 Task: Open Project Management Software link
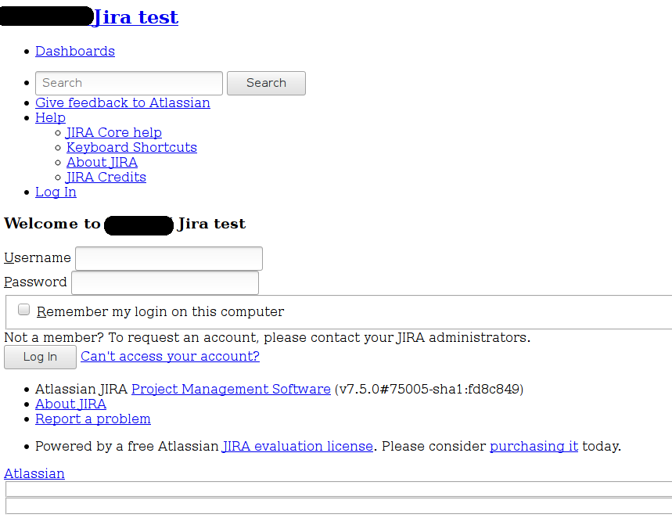tap(231, 389)
